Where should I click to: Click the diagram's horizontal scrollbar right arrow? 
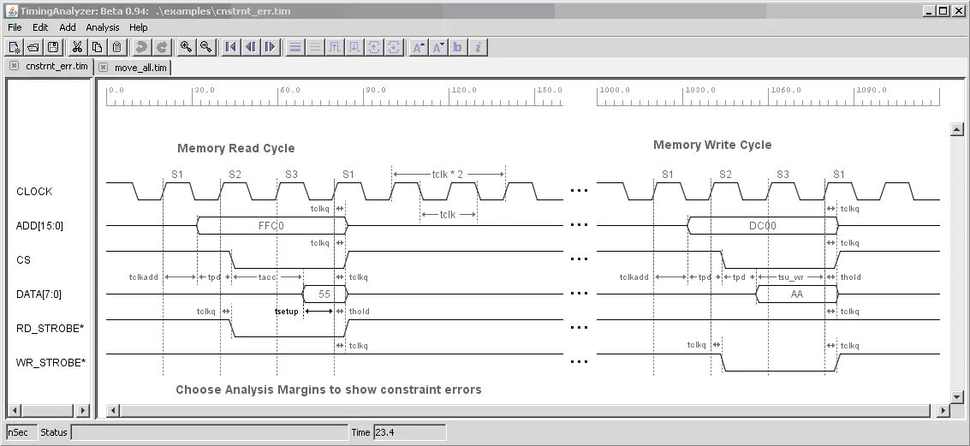[943, 410]
